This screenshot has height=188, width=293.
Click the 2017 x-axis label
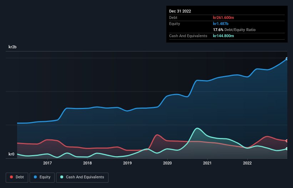point(47,163)
